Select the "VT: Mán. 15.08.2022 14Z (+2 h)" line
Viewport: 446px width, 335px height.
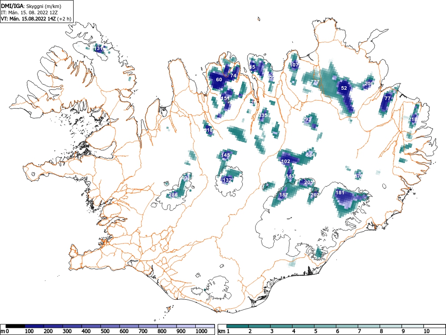[36, 19]
